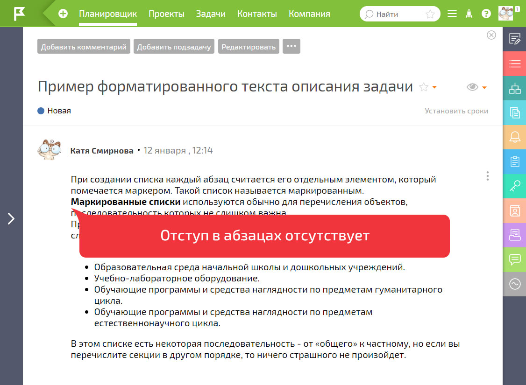Screen dimensions: 526x385
Task: Switch to the Задачи tab
Action: point(211,14)
